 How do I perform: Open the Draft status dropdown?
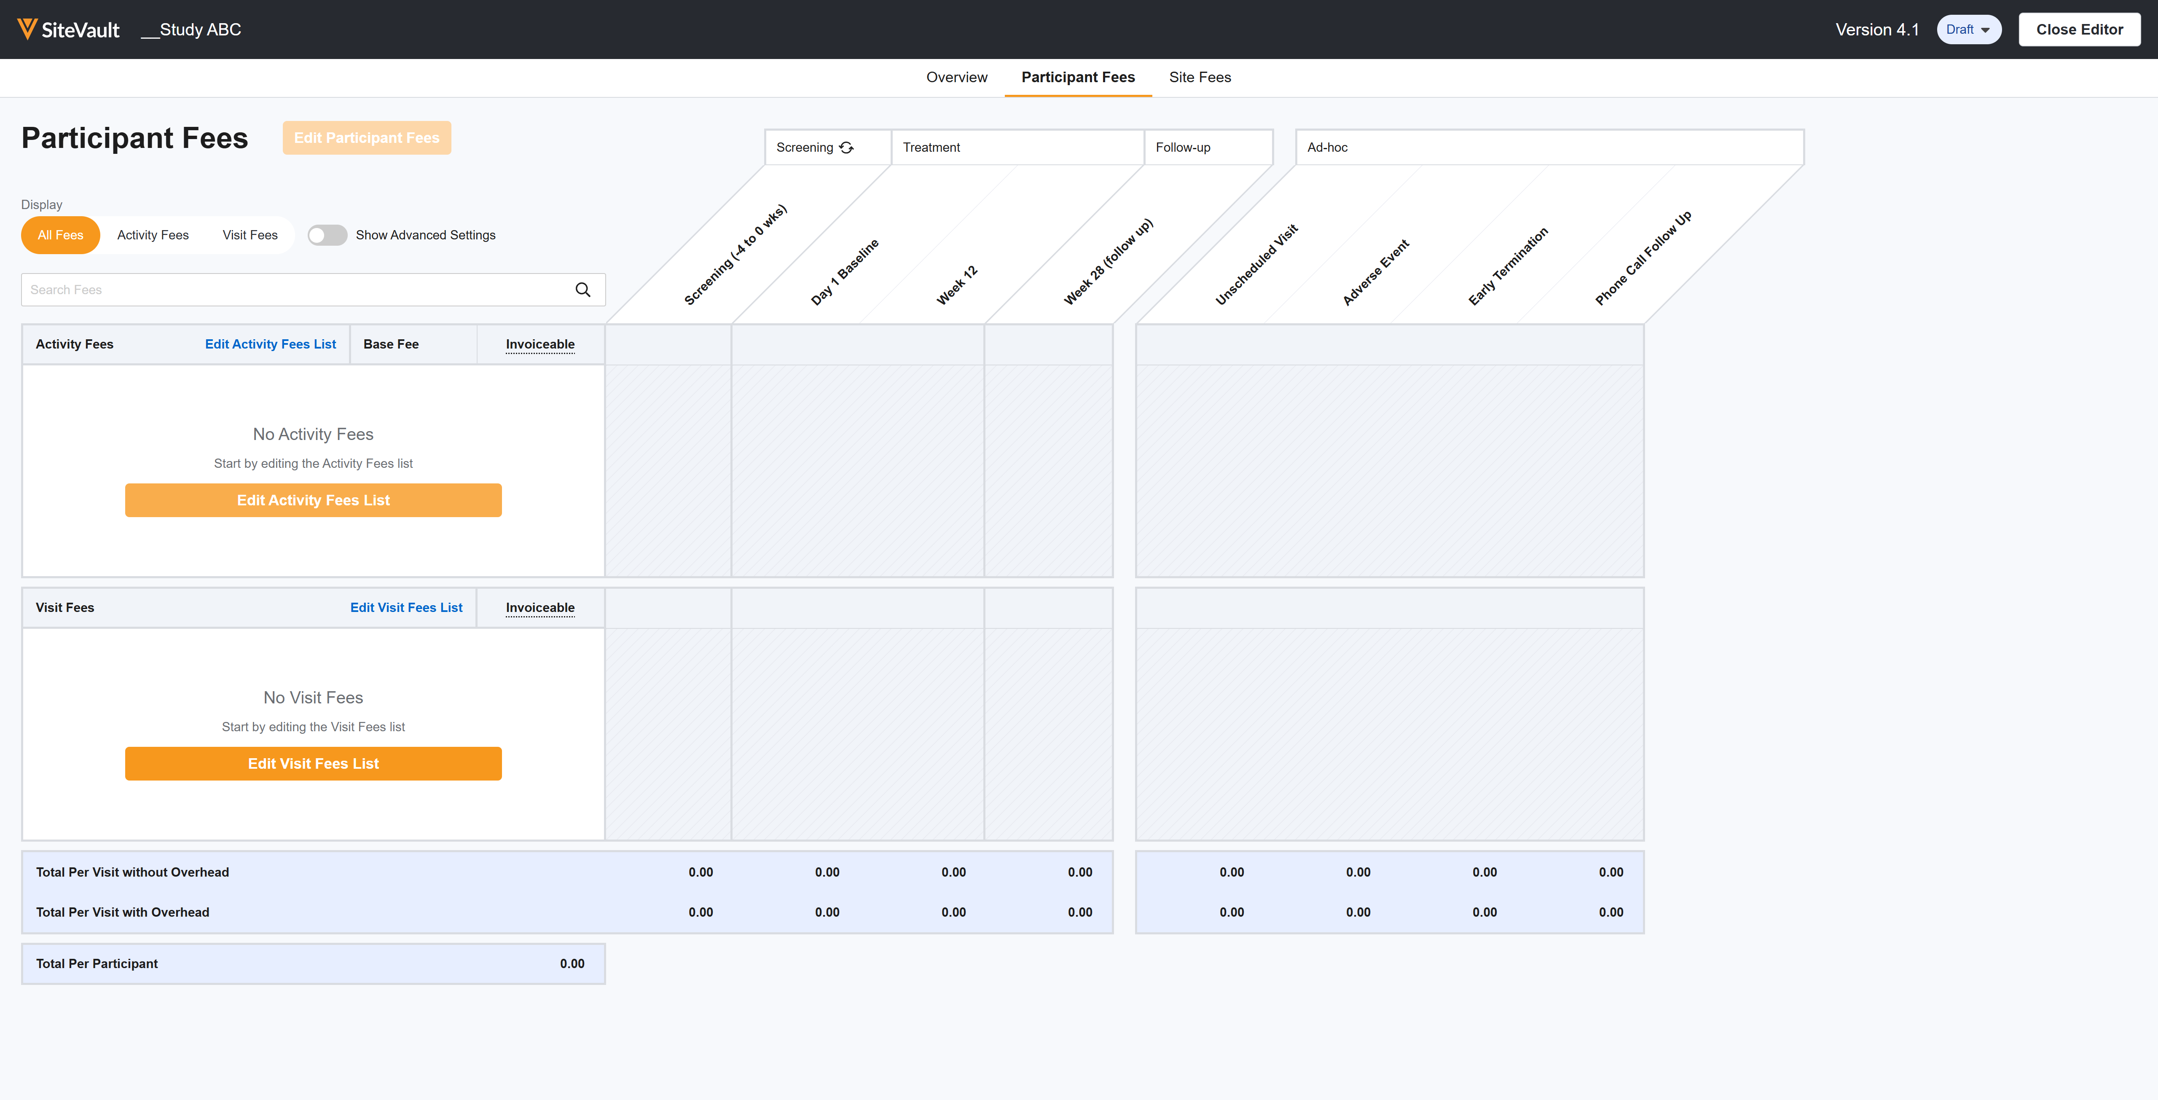(x=1969, y=29)
